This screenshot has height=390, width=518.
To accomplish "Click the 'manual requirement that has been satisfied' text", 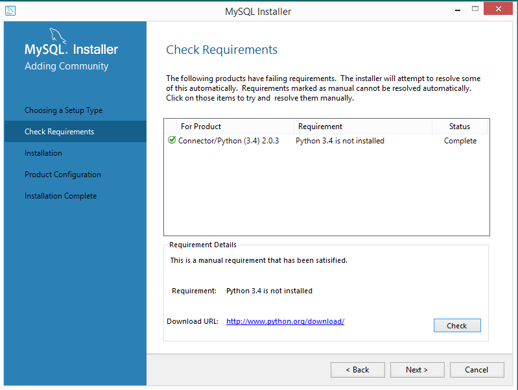I will [x=259, y=260].
